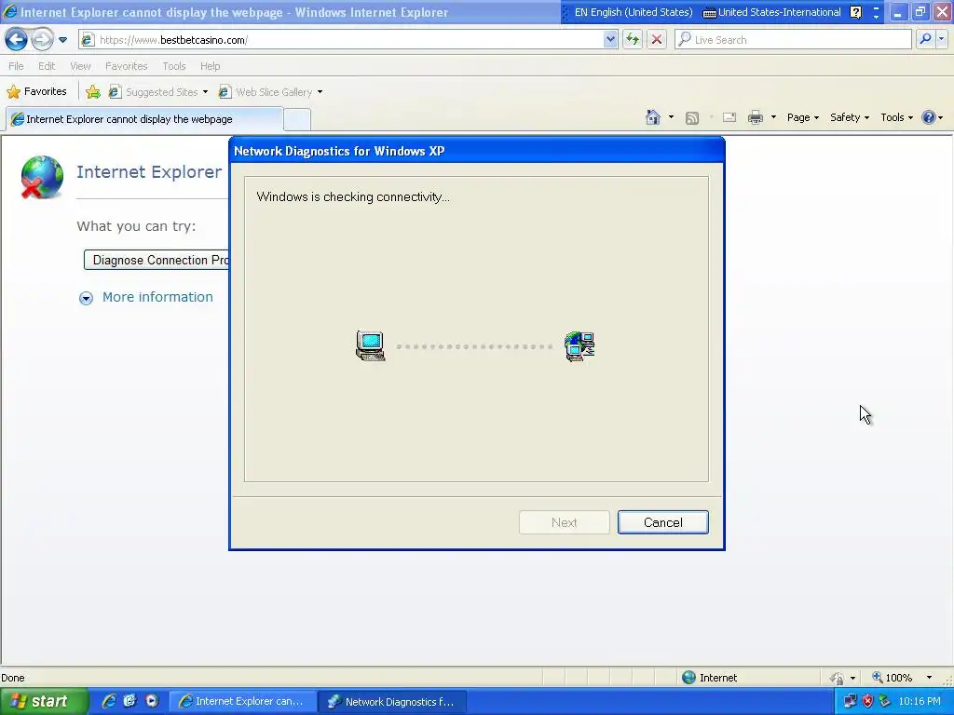This screenshot has height=715, width=954.
Task: Click the network connection tray icon
Action: [850, 702]
